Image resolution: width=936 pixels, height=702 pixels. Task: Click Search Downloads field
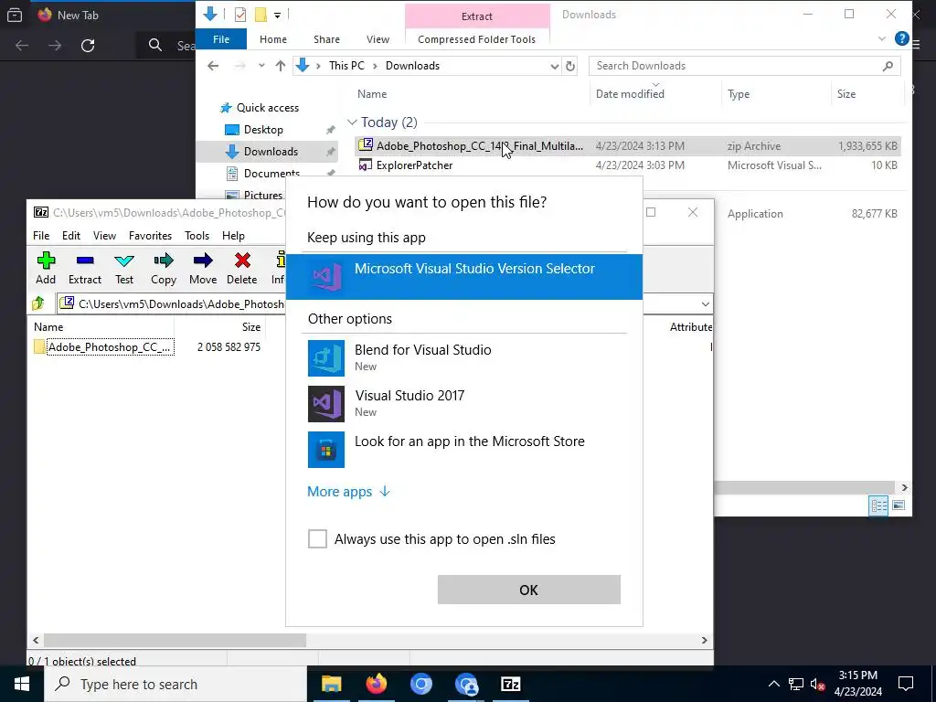[744, 66]
